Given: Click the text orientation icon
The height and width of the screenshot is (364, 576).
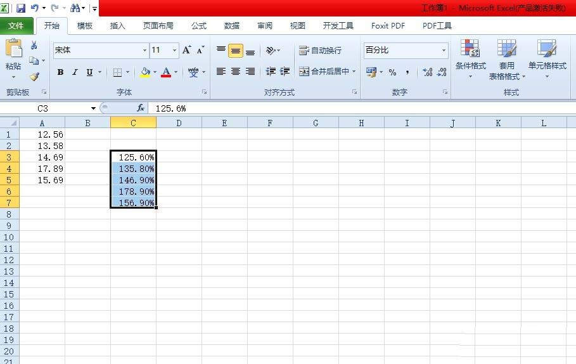Looking at the screenshot, I should click(271, 50).
